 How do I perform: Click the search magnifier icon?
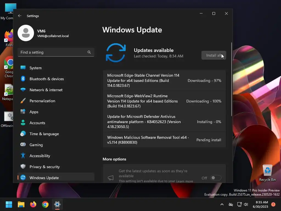(89, 52)
